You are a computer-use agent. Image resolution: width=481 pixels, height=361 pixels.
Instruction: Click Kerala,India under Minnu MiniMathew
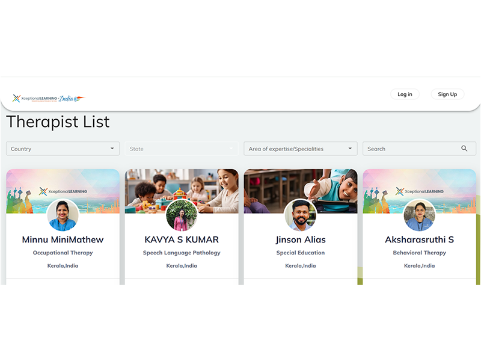(63, 266)
